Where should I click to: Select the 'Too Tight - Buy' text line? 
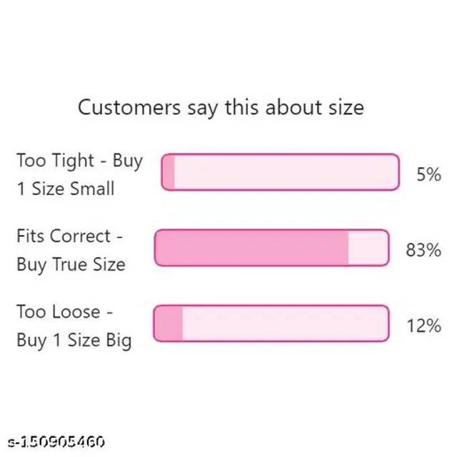[x=79, y=161]
